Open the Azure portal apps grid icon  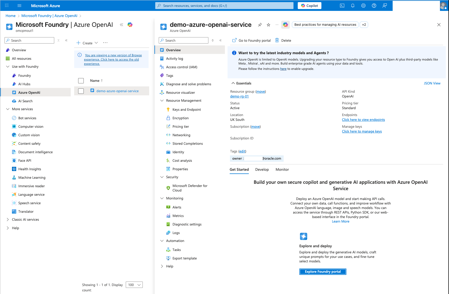pyautogui.click(x=7, y=6)
